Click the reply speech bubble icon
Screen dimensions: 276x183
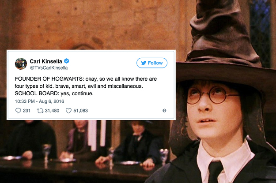tap(18, 111)
